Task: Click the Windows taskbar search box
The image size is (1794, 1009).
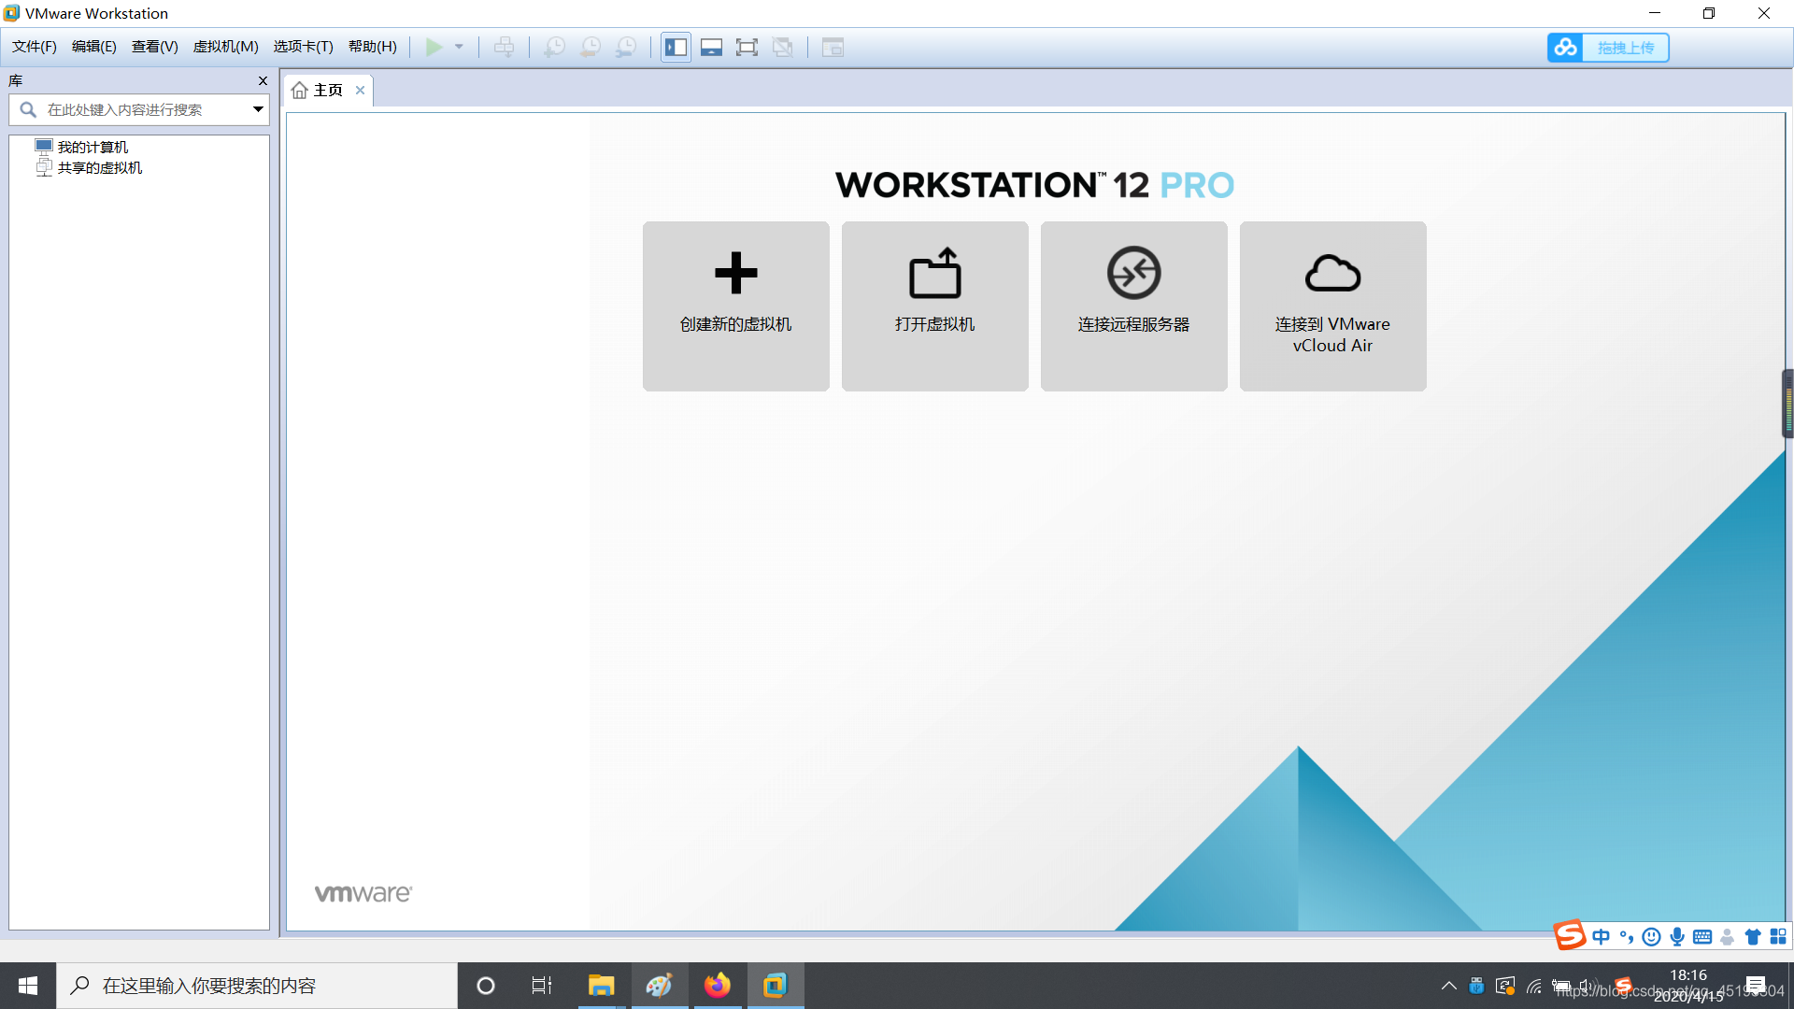Action: [x=257, y=986]
